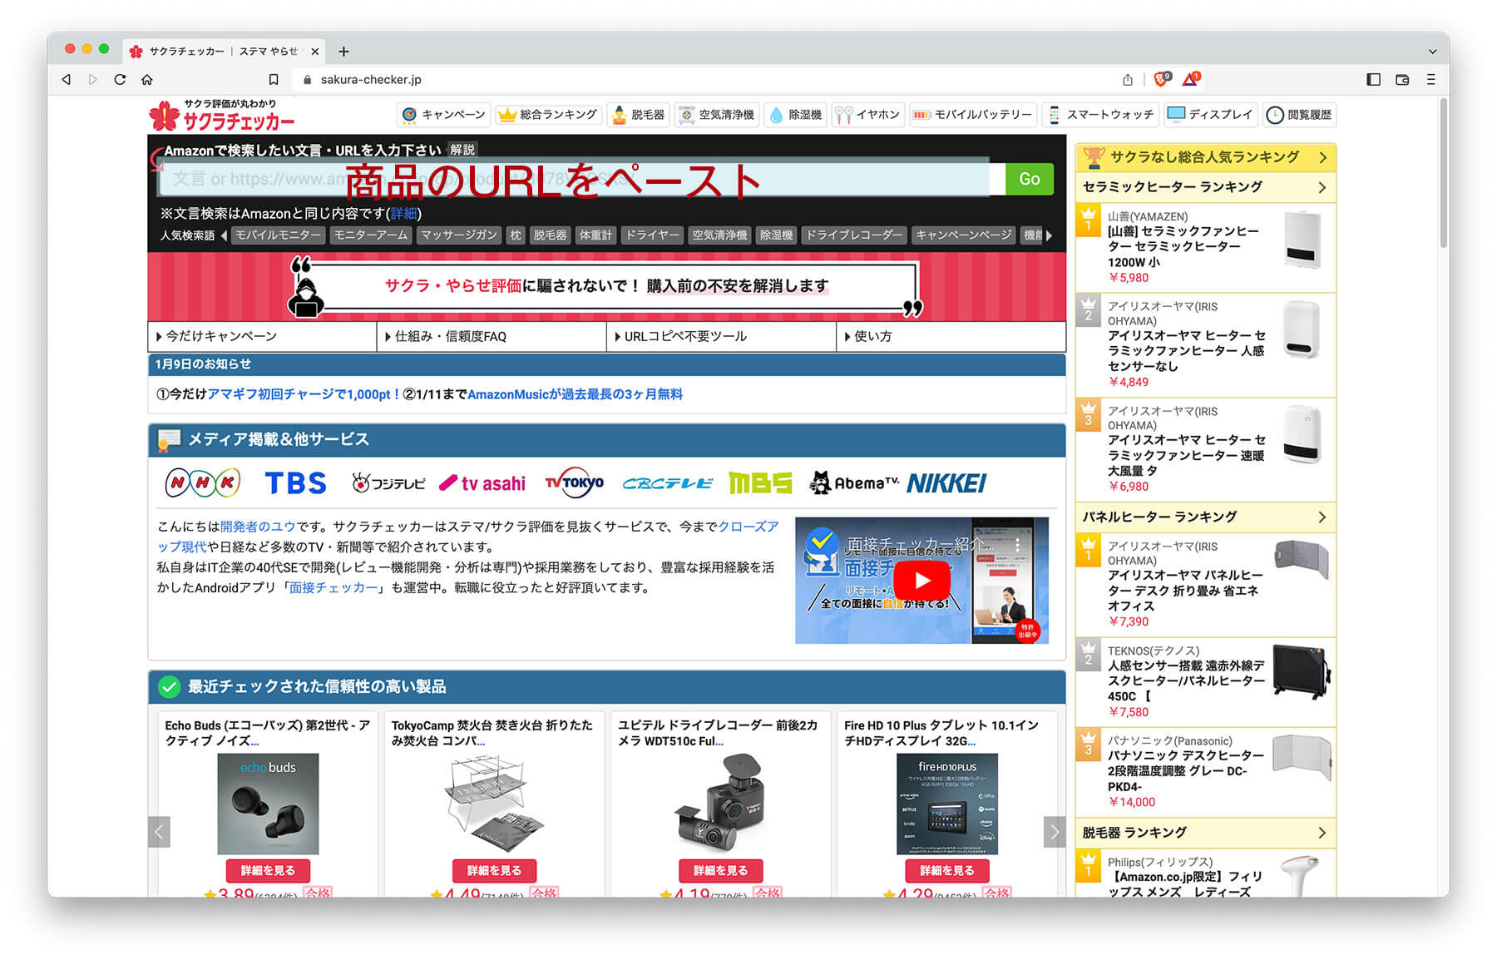Go back to the previous page
This screenshot has width=1497, height=960.
coord(66,80)
